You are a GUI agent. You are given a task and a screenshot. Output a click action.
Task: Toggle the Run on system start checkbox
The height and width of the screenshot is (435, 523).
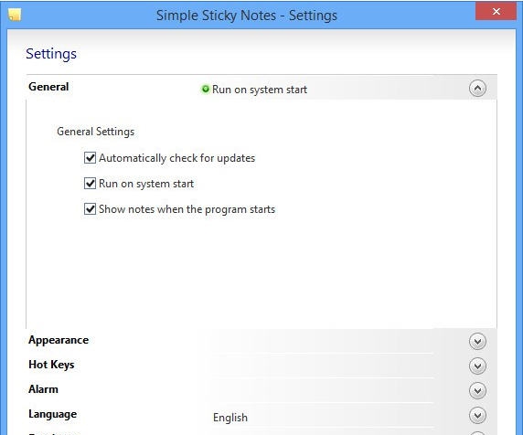point(90,184)
